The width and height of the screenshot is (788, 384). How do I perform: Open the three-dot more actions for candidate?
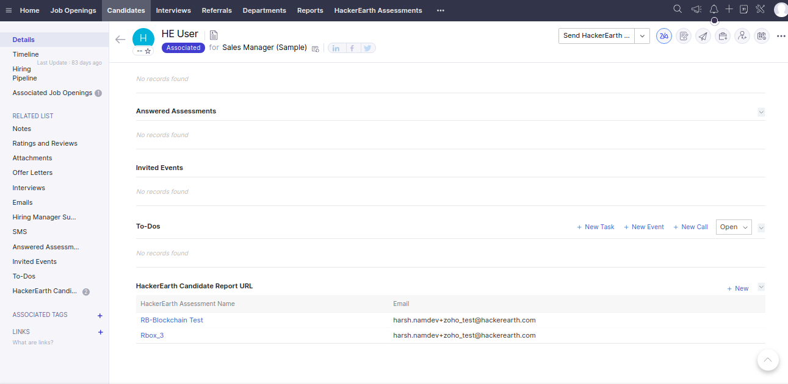[x=781, y=36]
